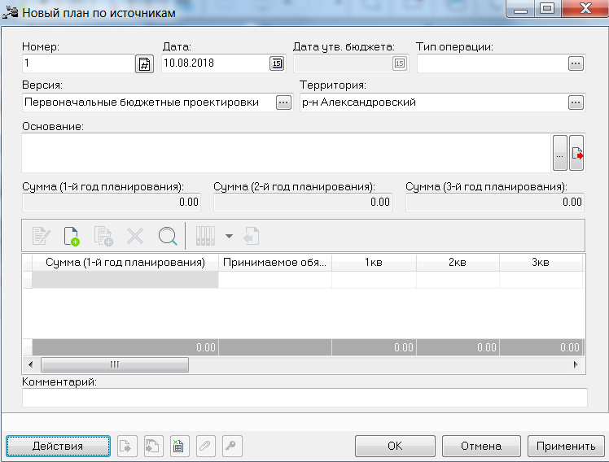Click the red arrow document icon near Основание
Image resolution: width=609 pixels, height=462 pixels.
coord(576,153)
